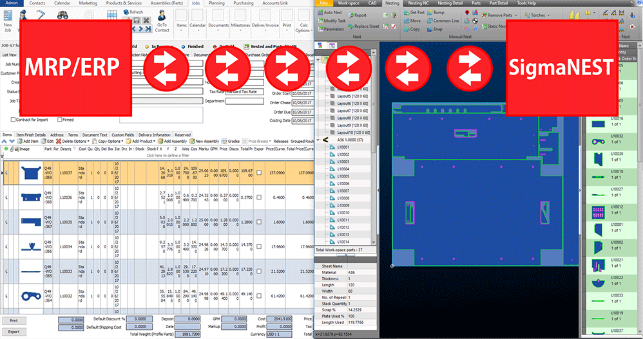Toggle Export checkbox for L10036 row
Viewport: 643px width, 339px height.
click(x=259, y=197)
